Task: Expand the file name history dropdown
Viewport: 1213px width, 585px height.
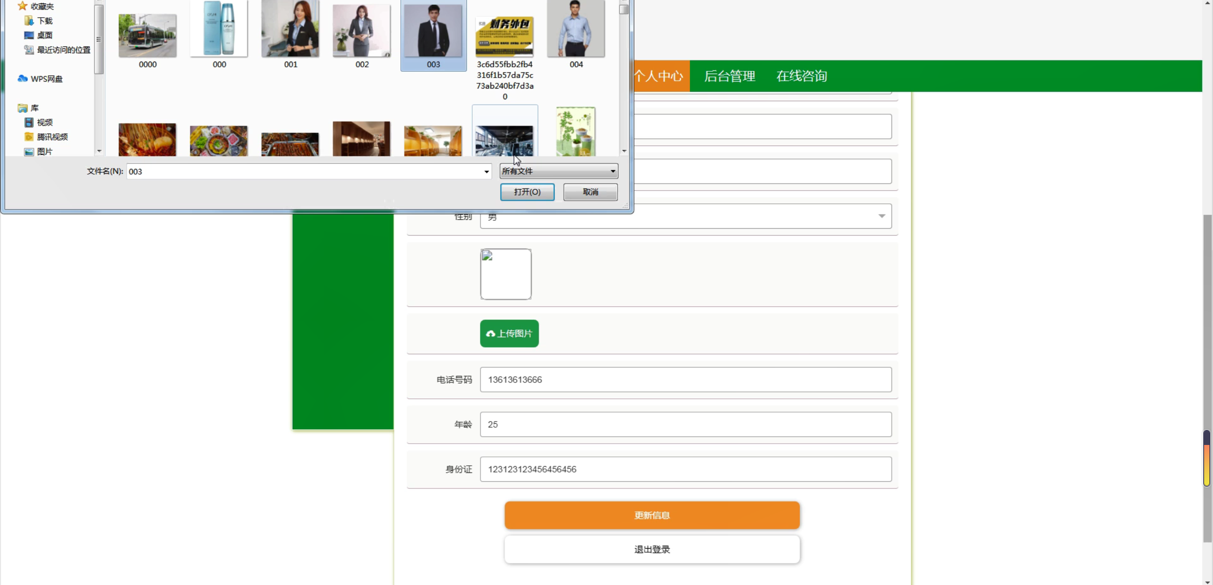Action: pos(486,172)
